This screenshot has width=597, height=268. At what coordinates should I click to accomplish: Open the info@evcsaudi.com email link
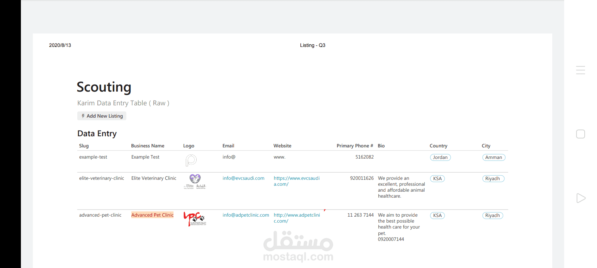[x=243, y=178]
